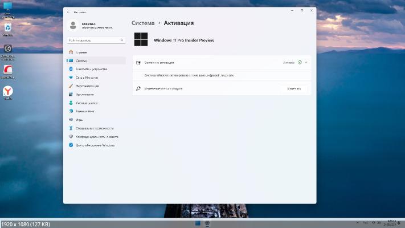This screenshot has width=405, height=228.
Task: Click the magnifier icon in the search box
Action: click(x=122, y=40)
